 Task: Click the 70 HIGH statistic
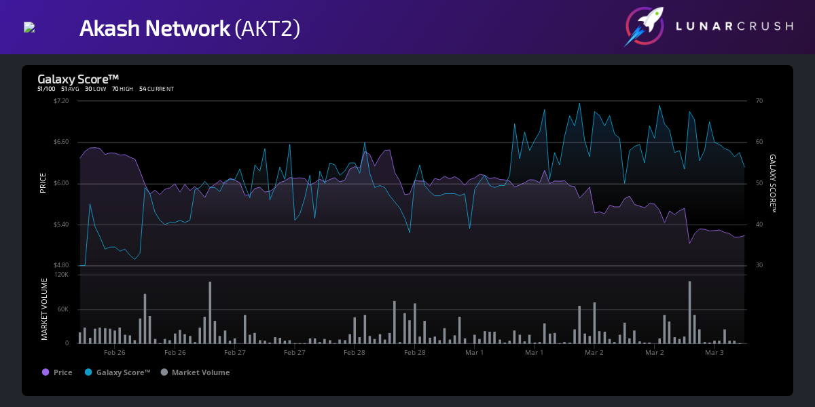[122, 89]
